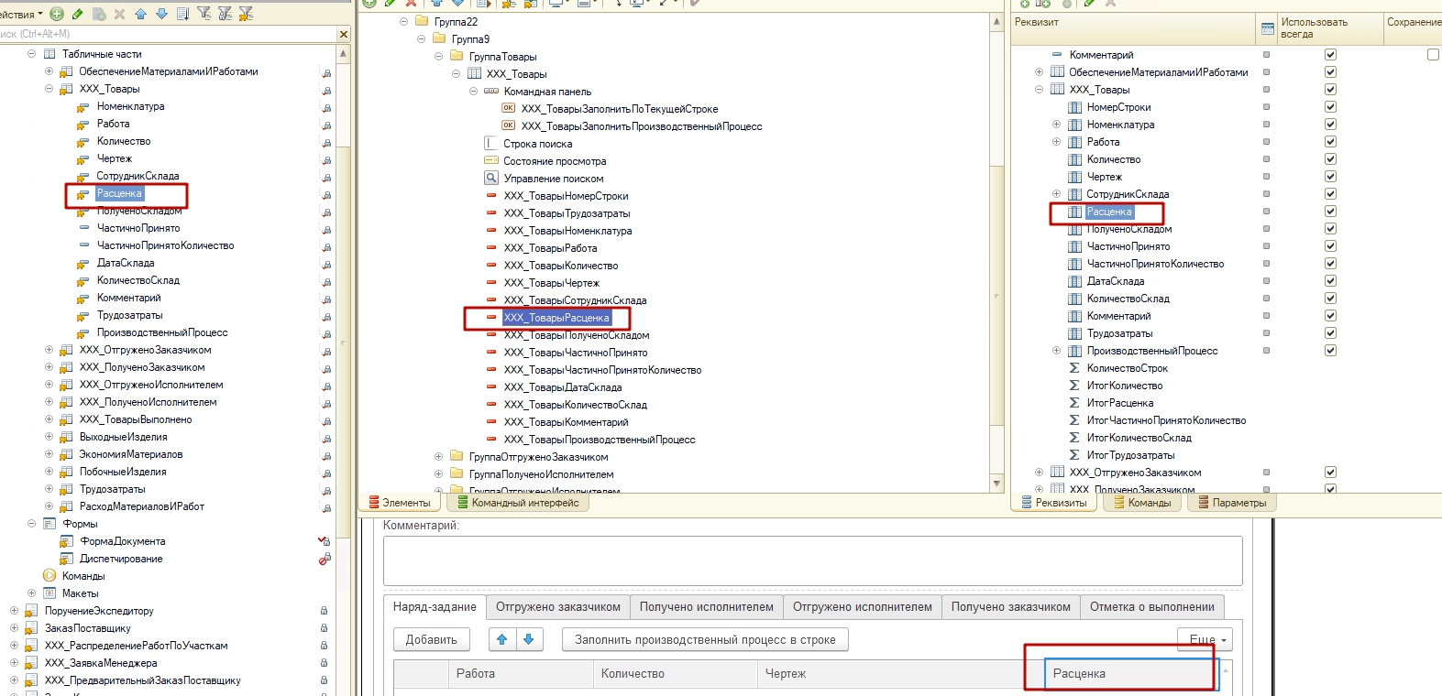Click 'Заполнить производственный процесс в строке' button
The width and height of the screenshot is (1442, 696).
tap(704, 639)
